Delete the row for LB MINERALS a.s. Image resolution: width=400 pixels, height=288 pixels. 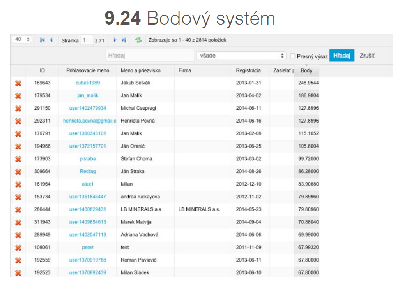(18, 209)
